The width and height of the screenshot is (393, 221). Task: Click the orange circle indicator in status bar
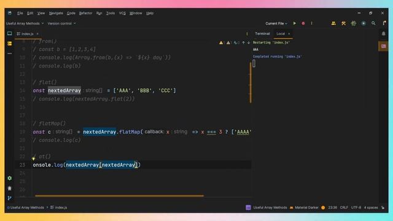(323, 207)
